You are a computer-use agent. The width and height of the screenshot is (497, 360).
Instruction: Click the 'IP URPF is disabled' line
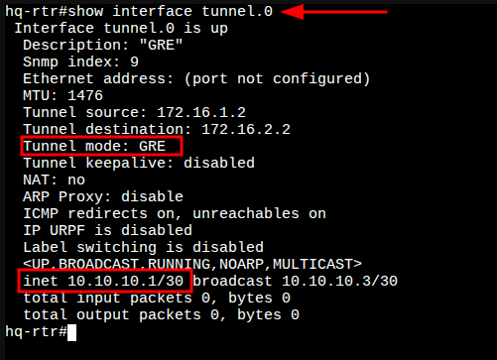tap(107, 230)
